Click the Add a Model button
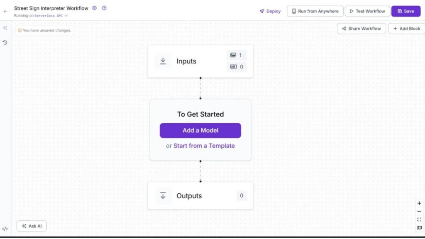The height and width of the screenshot is (239, 425). click(x=200, y=130)
